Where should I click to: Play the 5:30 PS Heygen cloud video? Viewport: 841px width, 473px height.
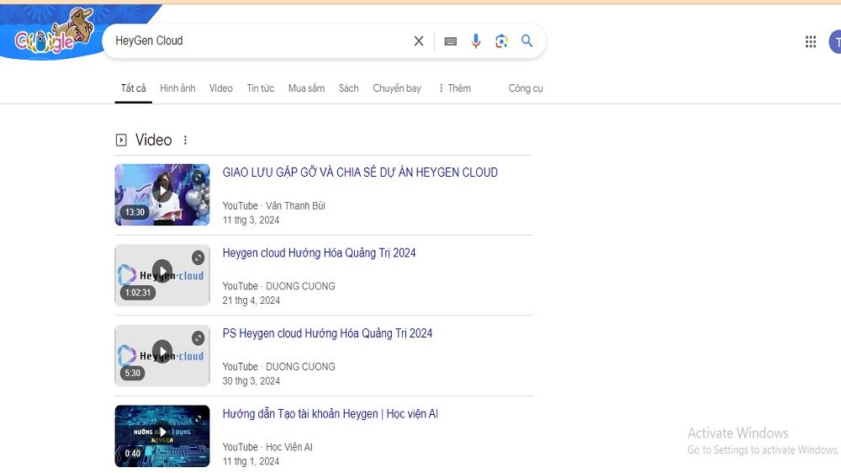click(162, 351)
